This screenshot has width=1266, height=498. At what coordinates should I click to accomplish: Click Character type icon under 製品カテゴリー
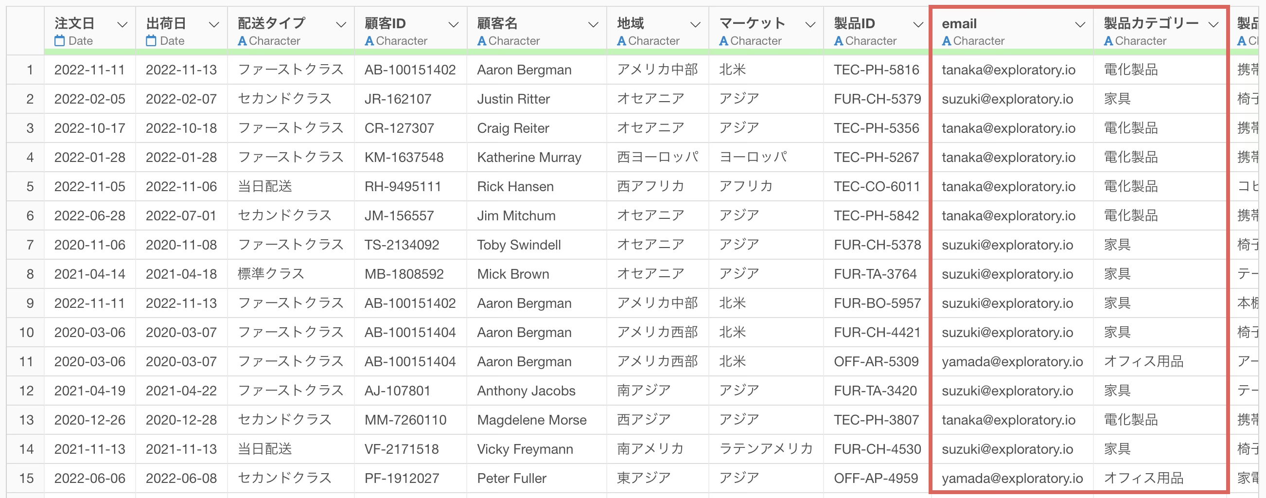[x=1108, y=41]
